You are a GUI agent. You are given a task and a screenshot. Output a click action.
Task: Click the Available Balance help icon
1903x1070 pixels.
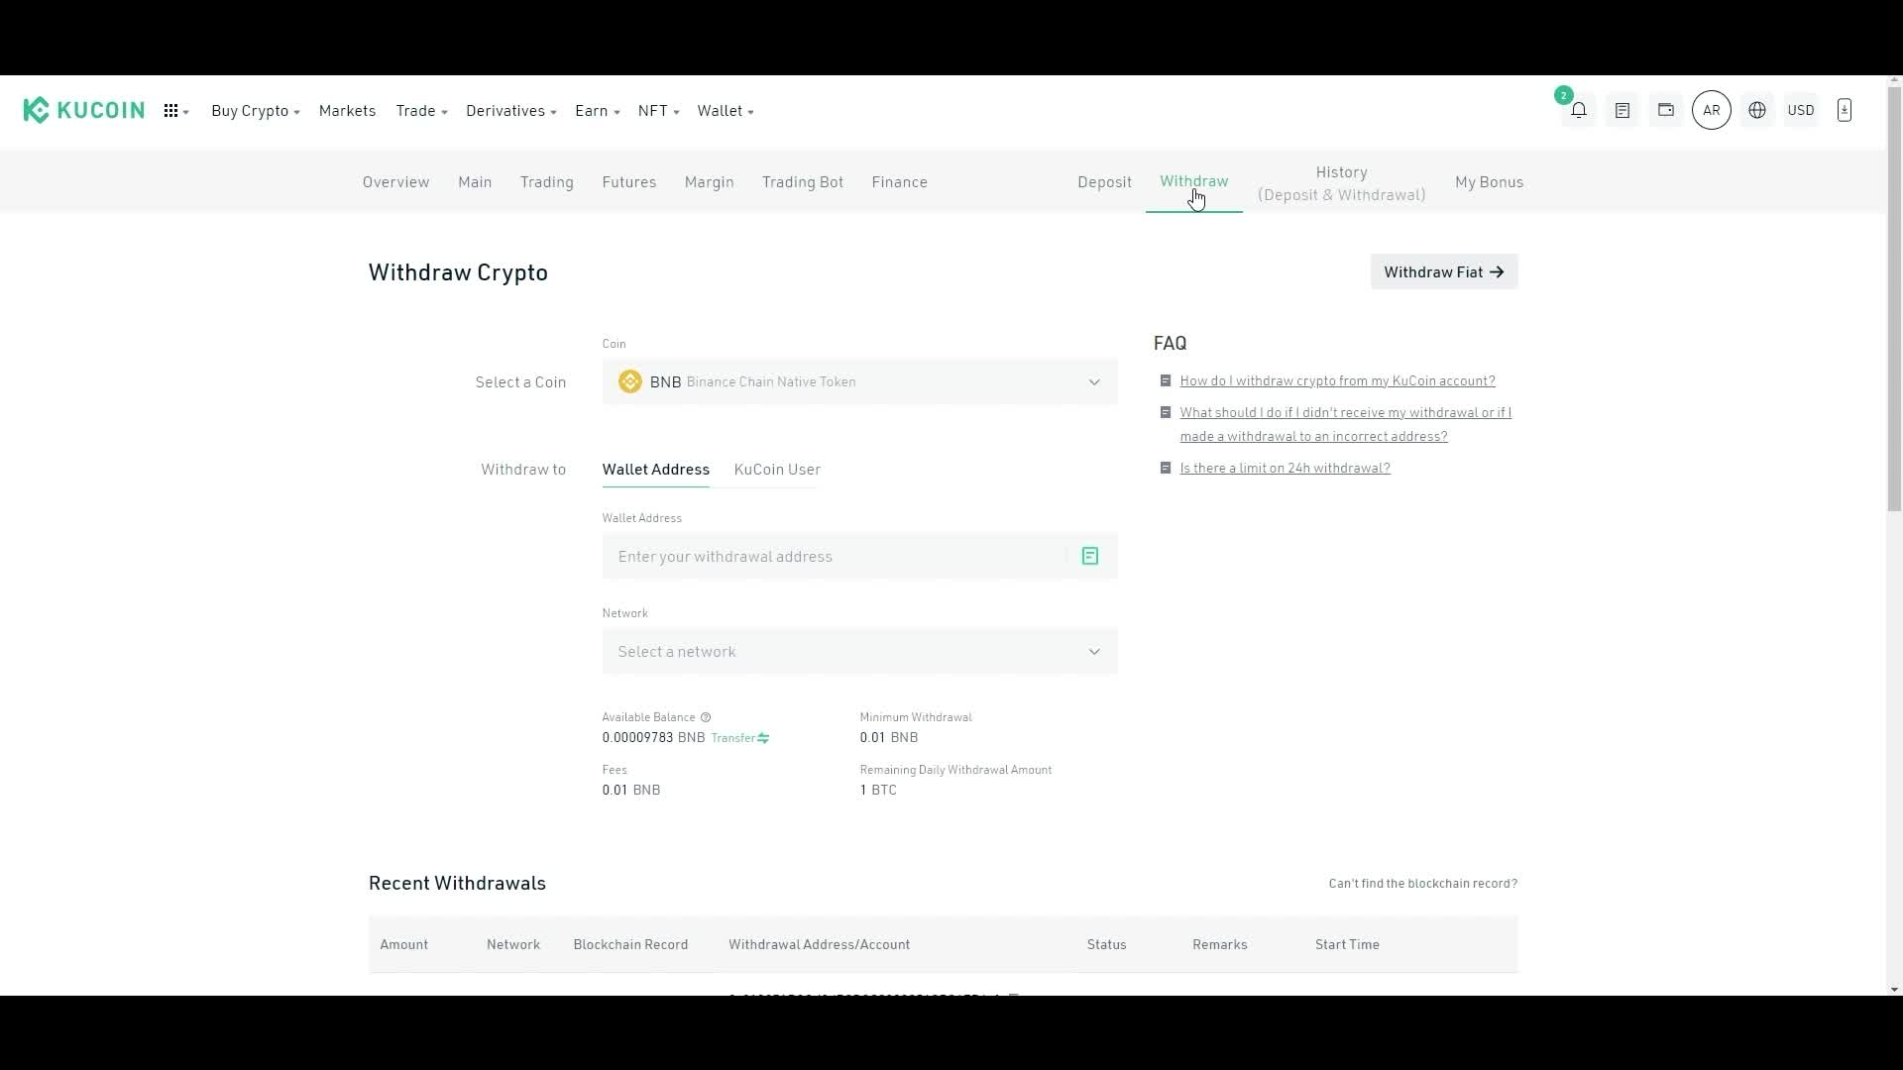[706, 717]
